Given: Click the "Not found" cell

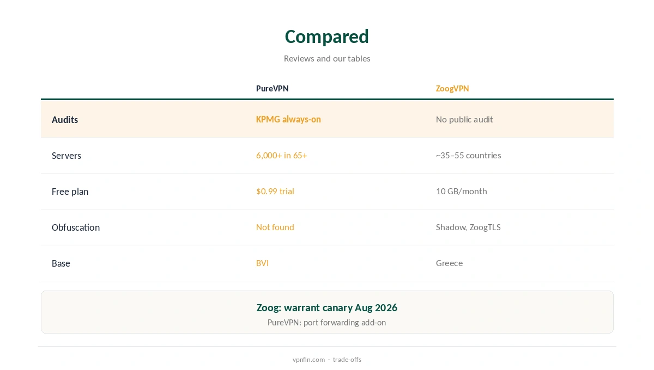Looking at the screenshot, I should 275,227.
